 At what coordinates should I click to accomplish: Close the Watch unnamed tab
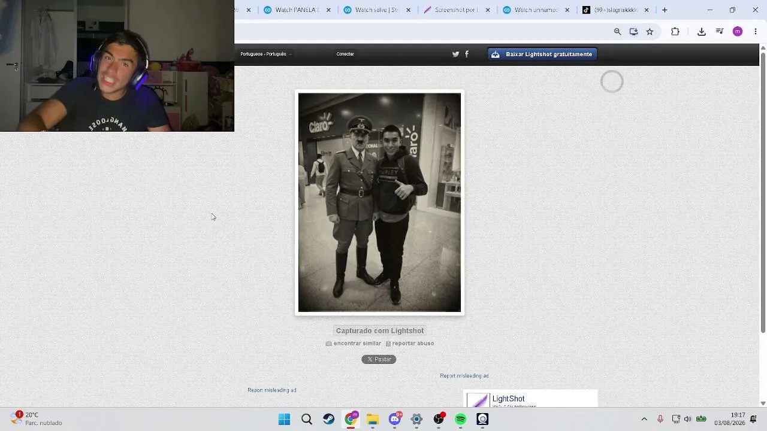point(567,10)
